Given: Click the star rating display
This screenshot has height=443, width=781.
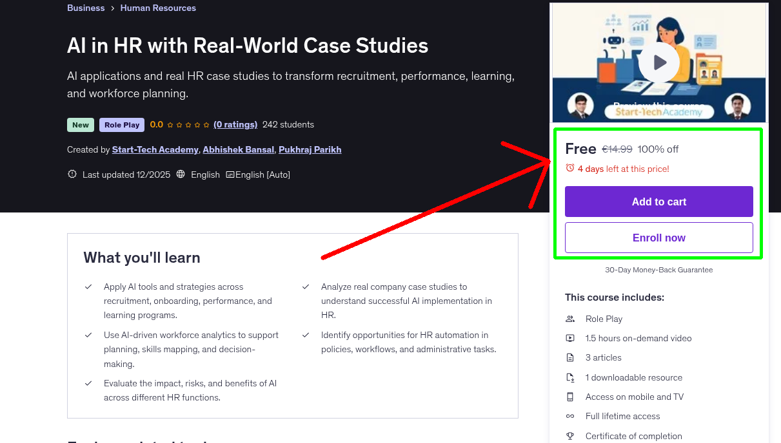Looking at the screenshot, I should pyautogui.click(x=187, y=124).
